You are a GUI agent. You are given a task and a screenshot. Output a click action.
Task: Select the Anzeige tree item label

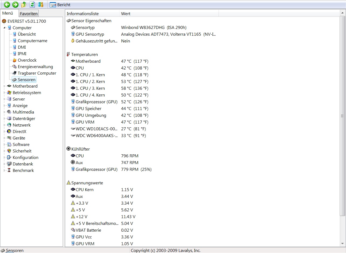[x=20, y=106]
